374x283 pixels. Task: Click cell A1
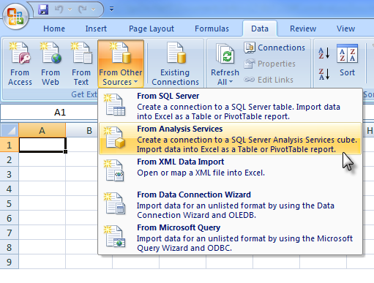pyautogui.click(x=42, y=145)
